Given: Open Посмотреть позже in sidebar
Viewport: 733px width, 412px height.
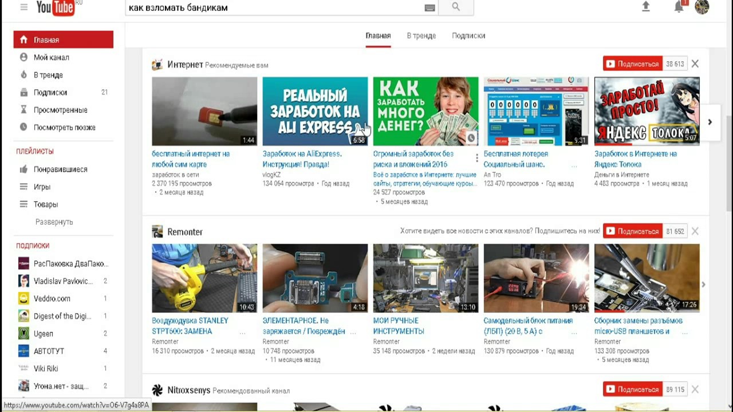Looking at the screenshot, I should coord(64,127).
